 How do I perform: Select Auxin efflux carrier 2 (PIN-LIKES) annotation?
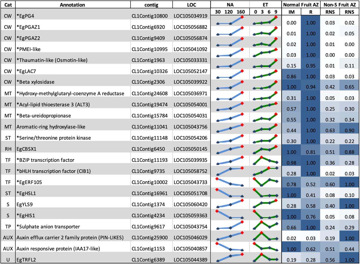70,238
